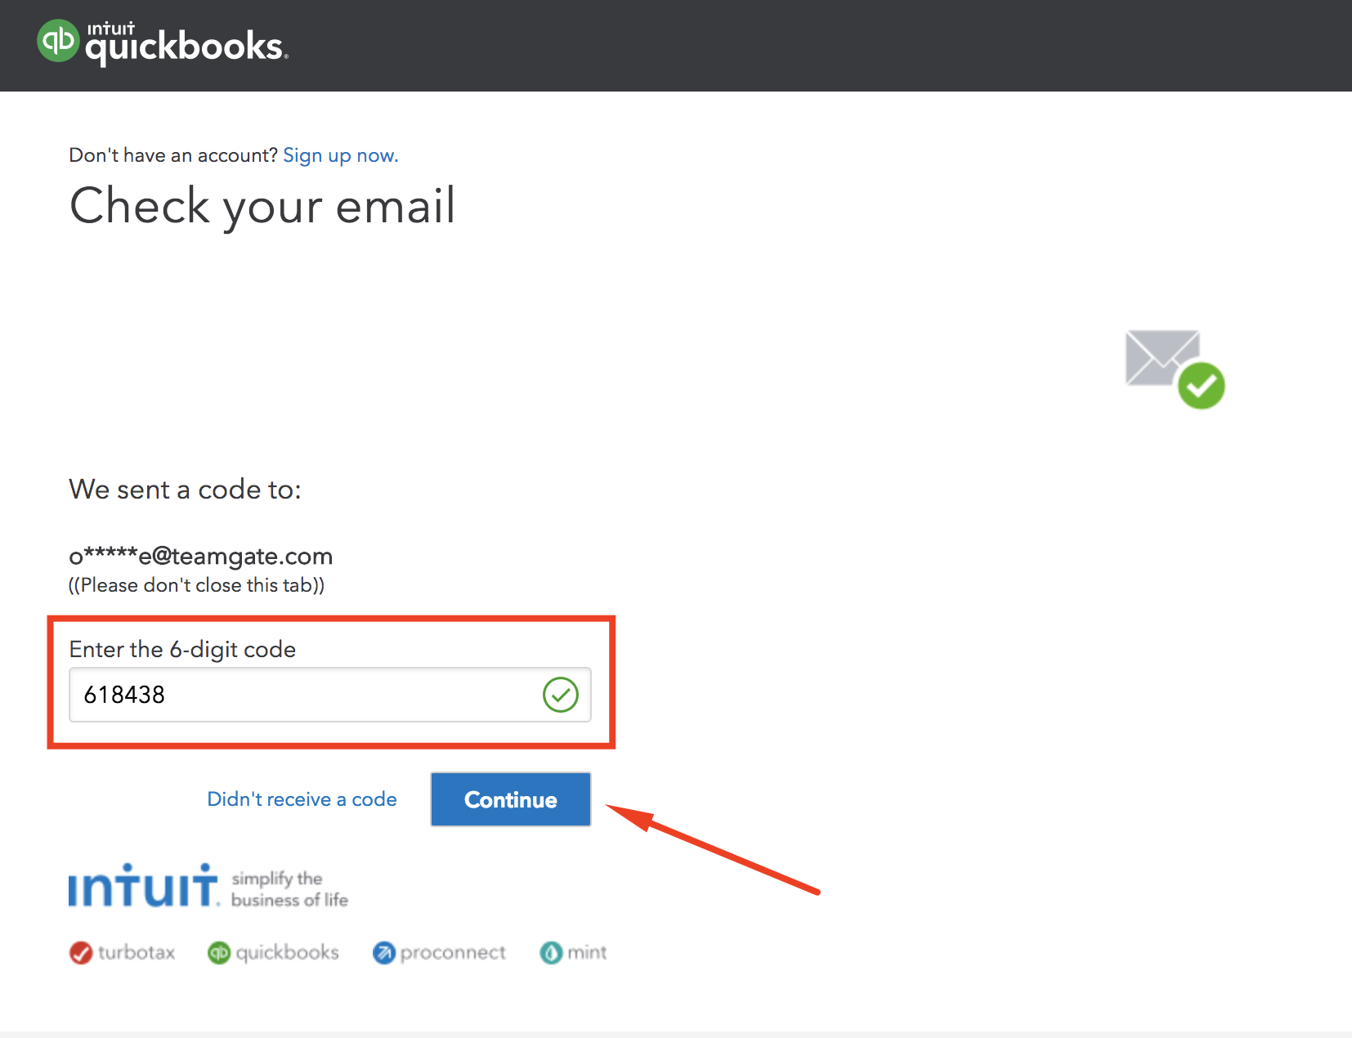
Task: Click the '(Please don't close this tab)' note
Action: click(196, 585)
